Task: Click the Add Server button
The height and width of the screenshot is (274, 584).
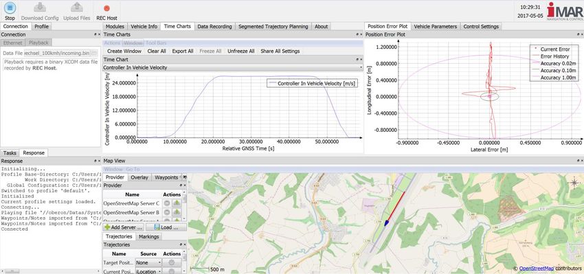Action: pos(124,227)
